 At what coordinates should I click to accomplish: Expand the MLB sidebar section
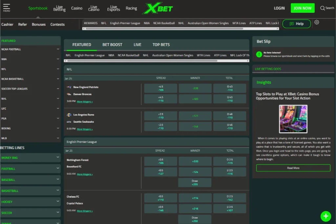[31, 138]
